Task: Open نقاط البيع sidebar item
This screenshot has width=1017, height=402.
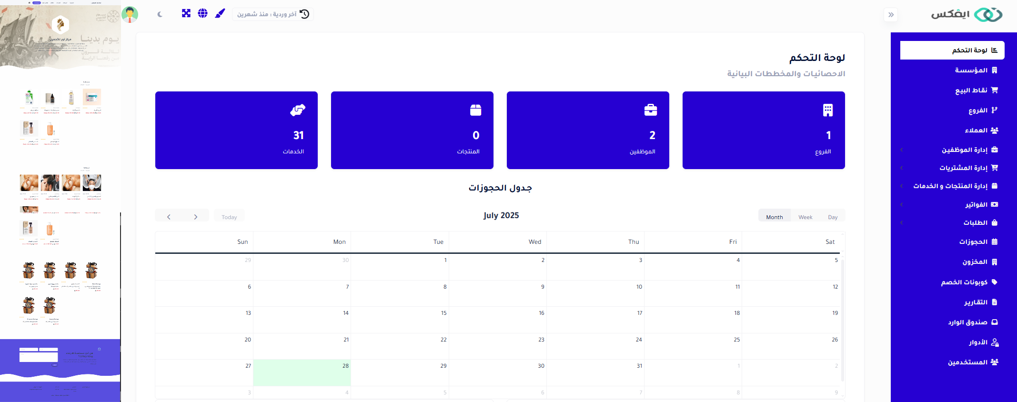Action: [976, 90]
